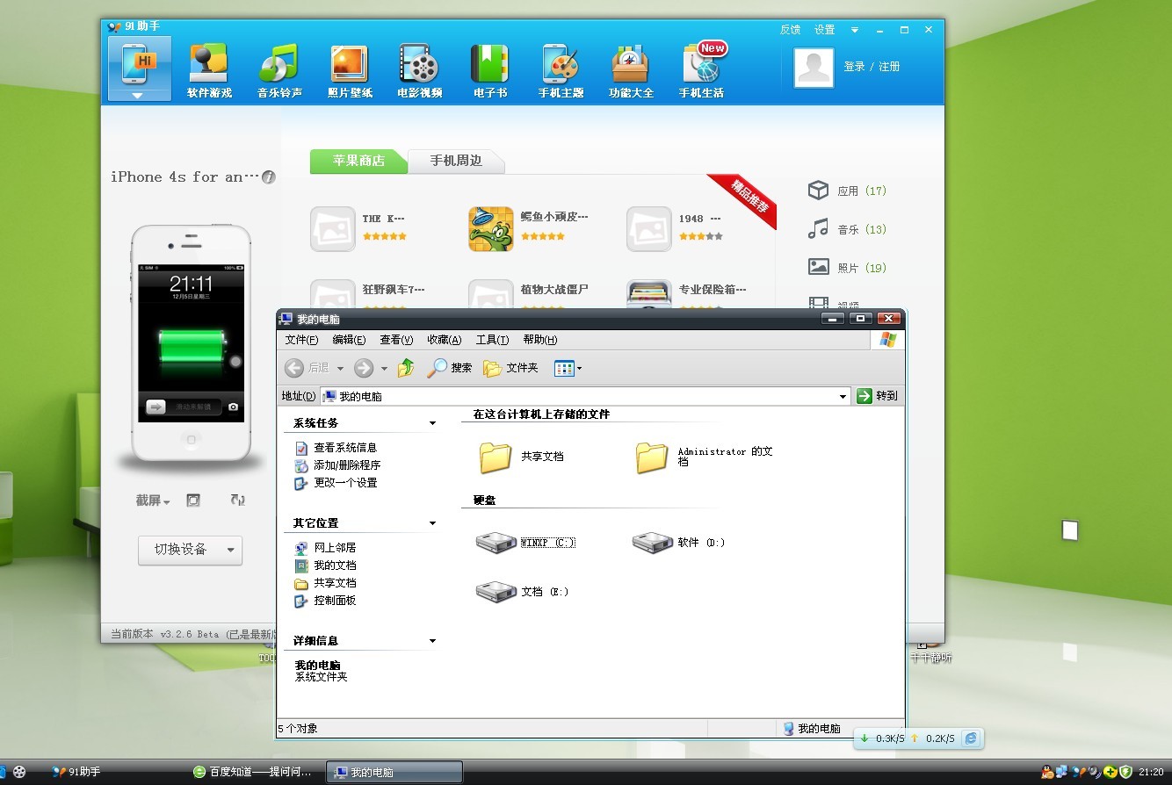The width and height of the screenshot is (1172, 785).
Task: Click the fullscreen icon below the phone preview
Action: coord(193,501)
